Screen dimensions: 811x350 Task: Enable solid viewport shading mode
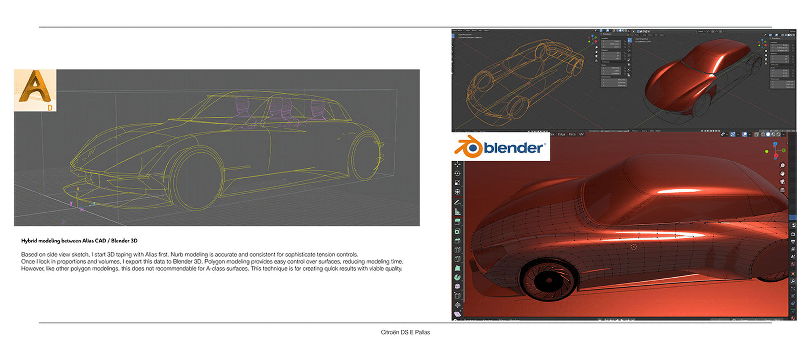tap(768, 135)
